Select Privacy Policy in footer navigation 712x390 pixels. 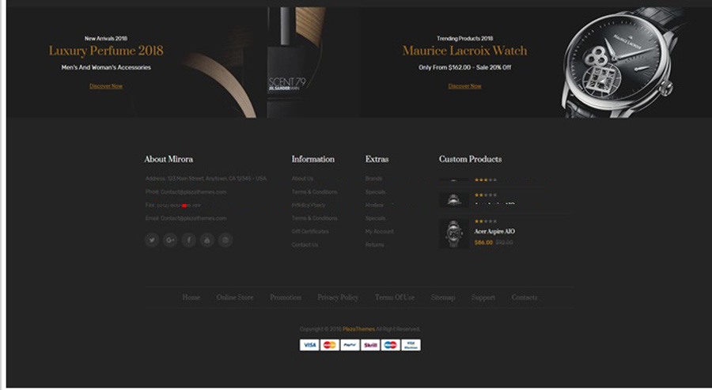tap(338, 297)
